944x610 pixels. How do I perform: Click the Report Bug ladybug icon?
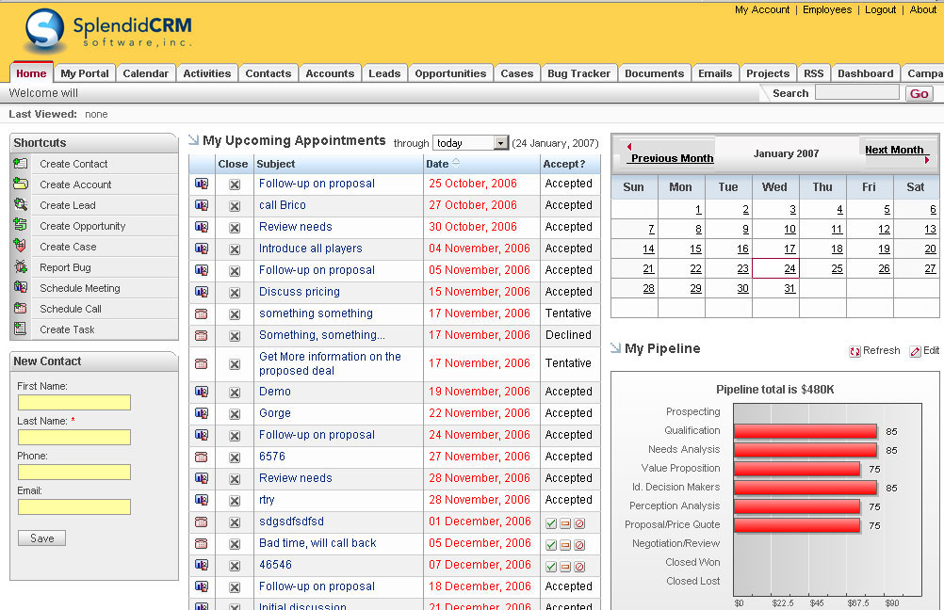point(21,267)
